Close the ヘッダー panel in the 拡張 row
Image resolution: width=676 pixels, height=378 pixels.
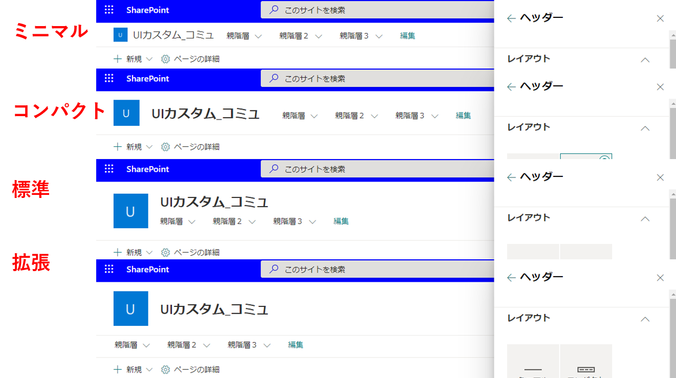tap(660, 278)
